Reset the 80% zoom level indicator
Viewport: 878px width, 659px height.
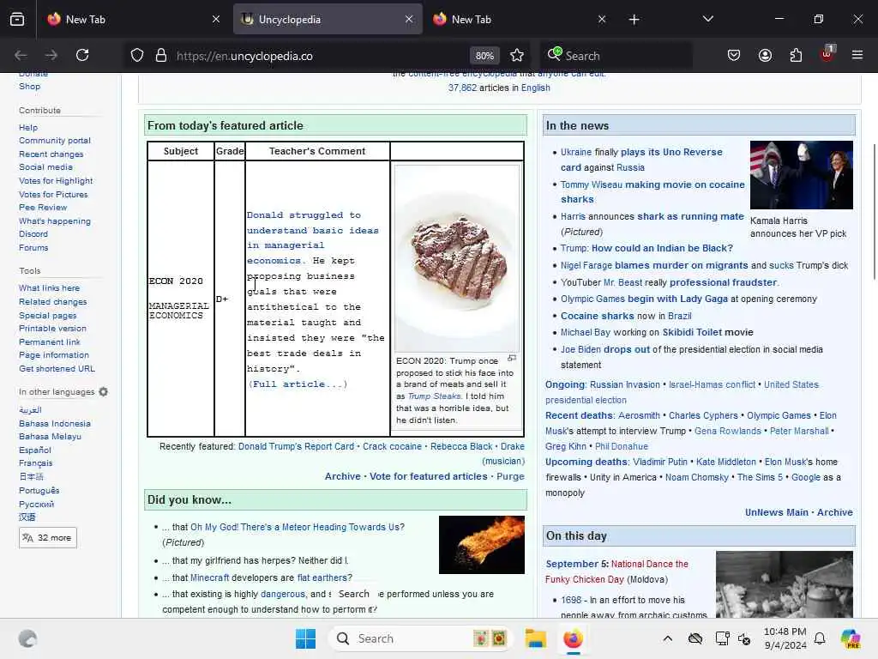484,56
